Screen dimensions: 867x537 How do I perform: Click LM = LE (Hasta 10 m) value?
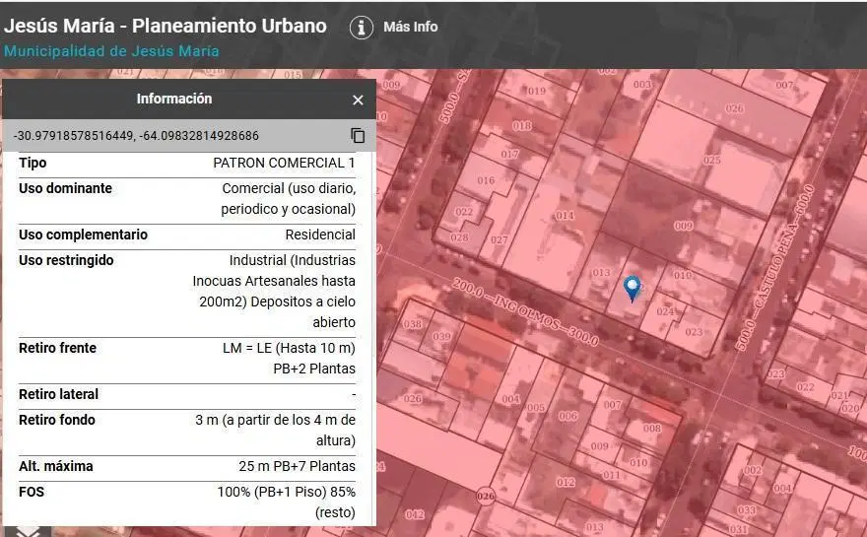tap(289, 348)
